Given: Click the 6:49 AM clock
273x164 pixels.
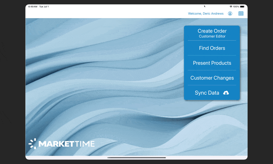Looking at the screenshot, I should click(33, 6).
